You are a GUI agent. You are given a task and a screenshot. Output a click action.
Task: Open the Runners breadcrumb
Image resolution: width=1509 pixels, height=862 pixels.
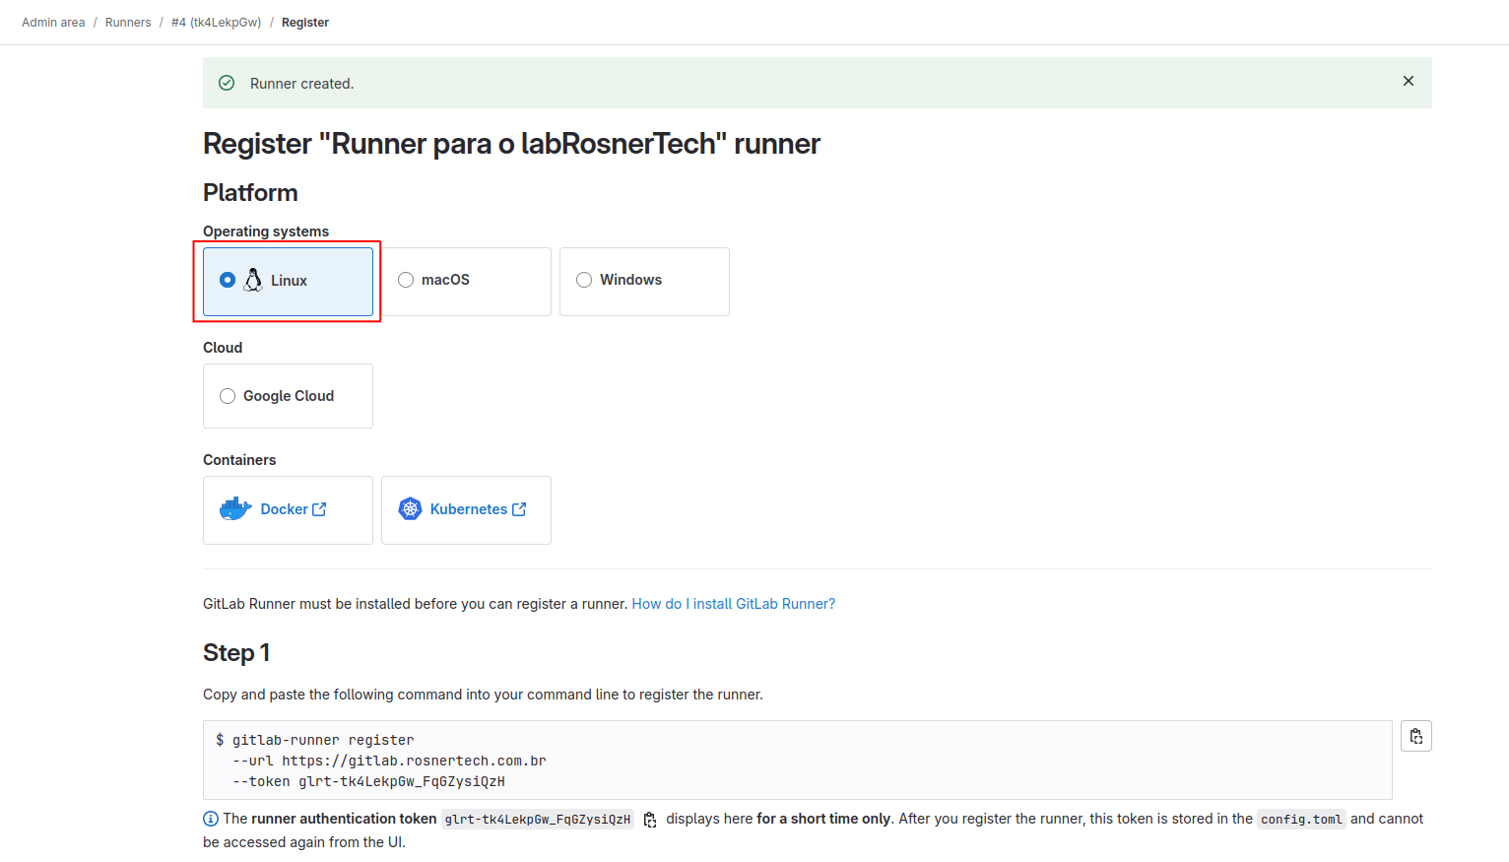coord(128,23)
